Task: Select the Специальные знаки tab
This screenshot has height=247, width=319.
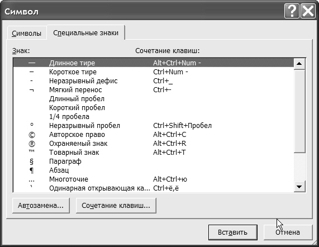Action: [85, 33]
